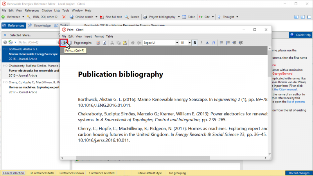313x176 pixels.
Task: Click the Print icon in the Print window
Action: (x=63, y=43)
